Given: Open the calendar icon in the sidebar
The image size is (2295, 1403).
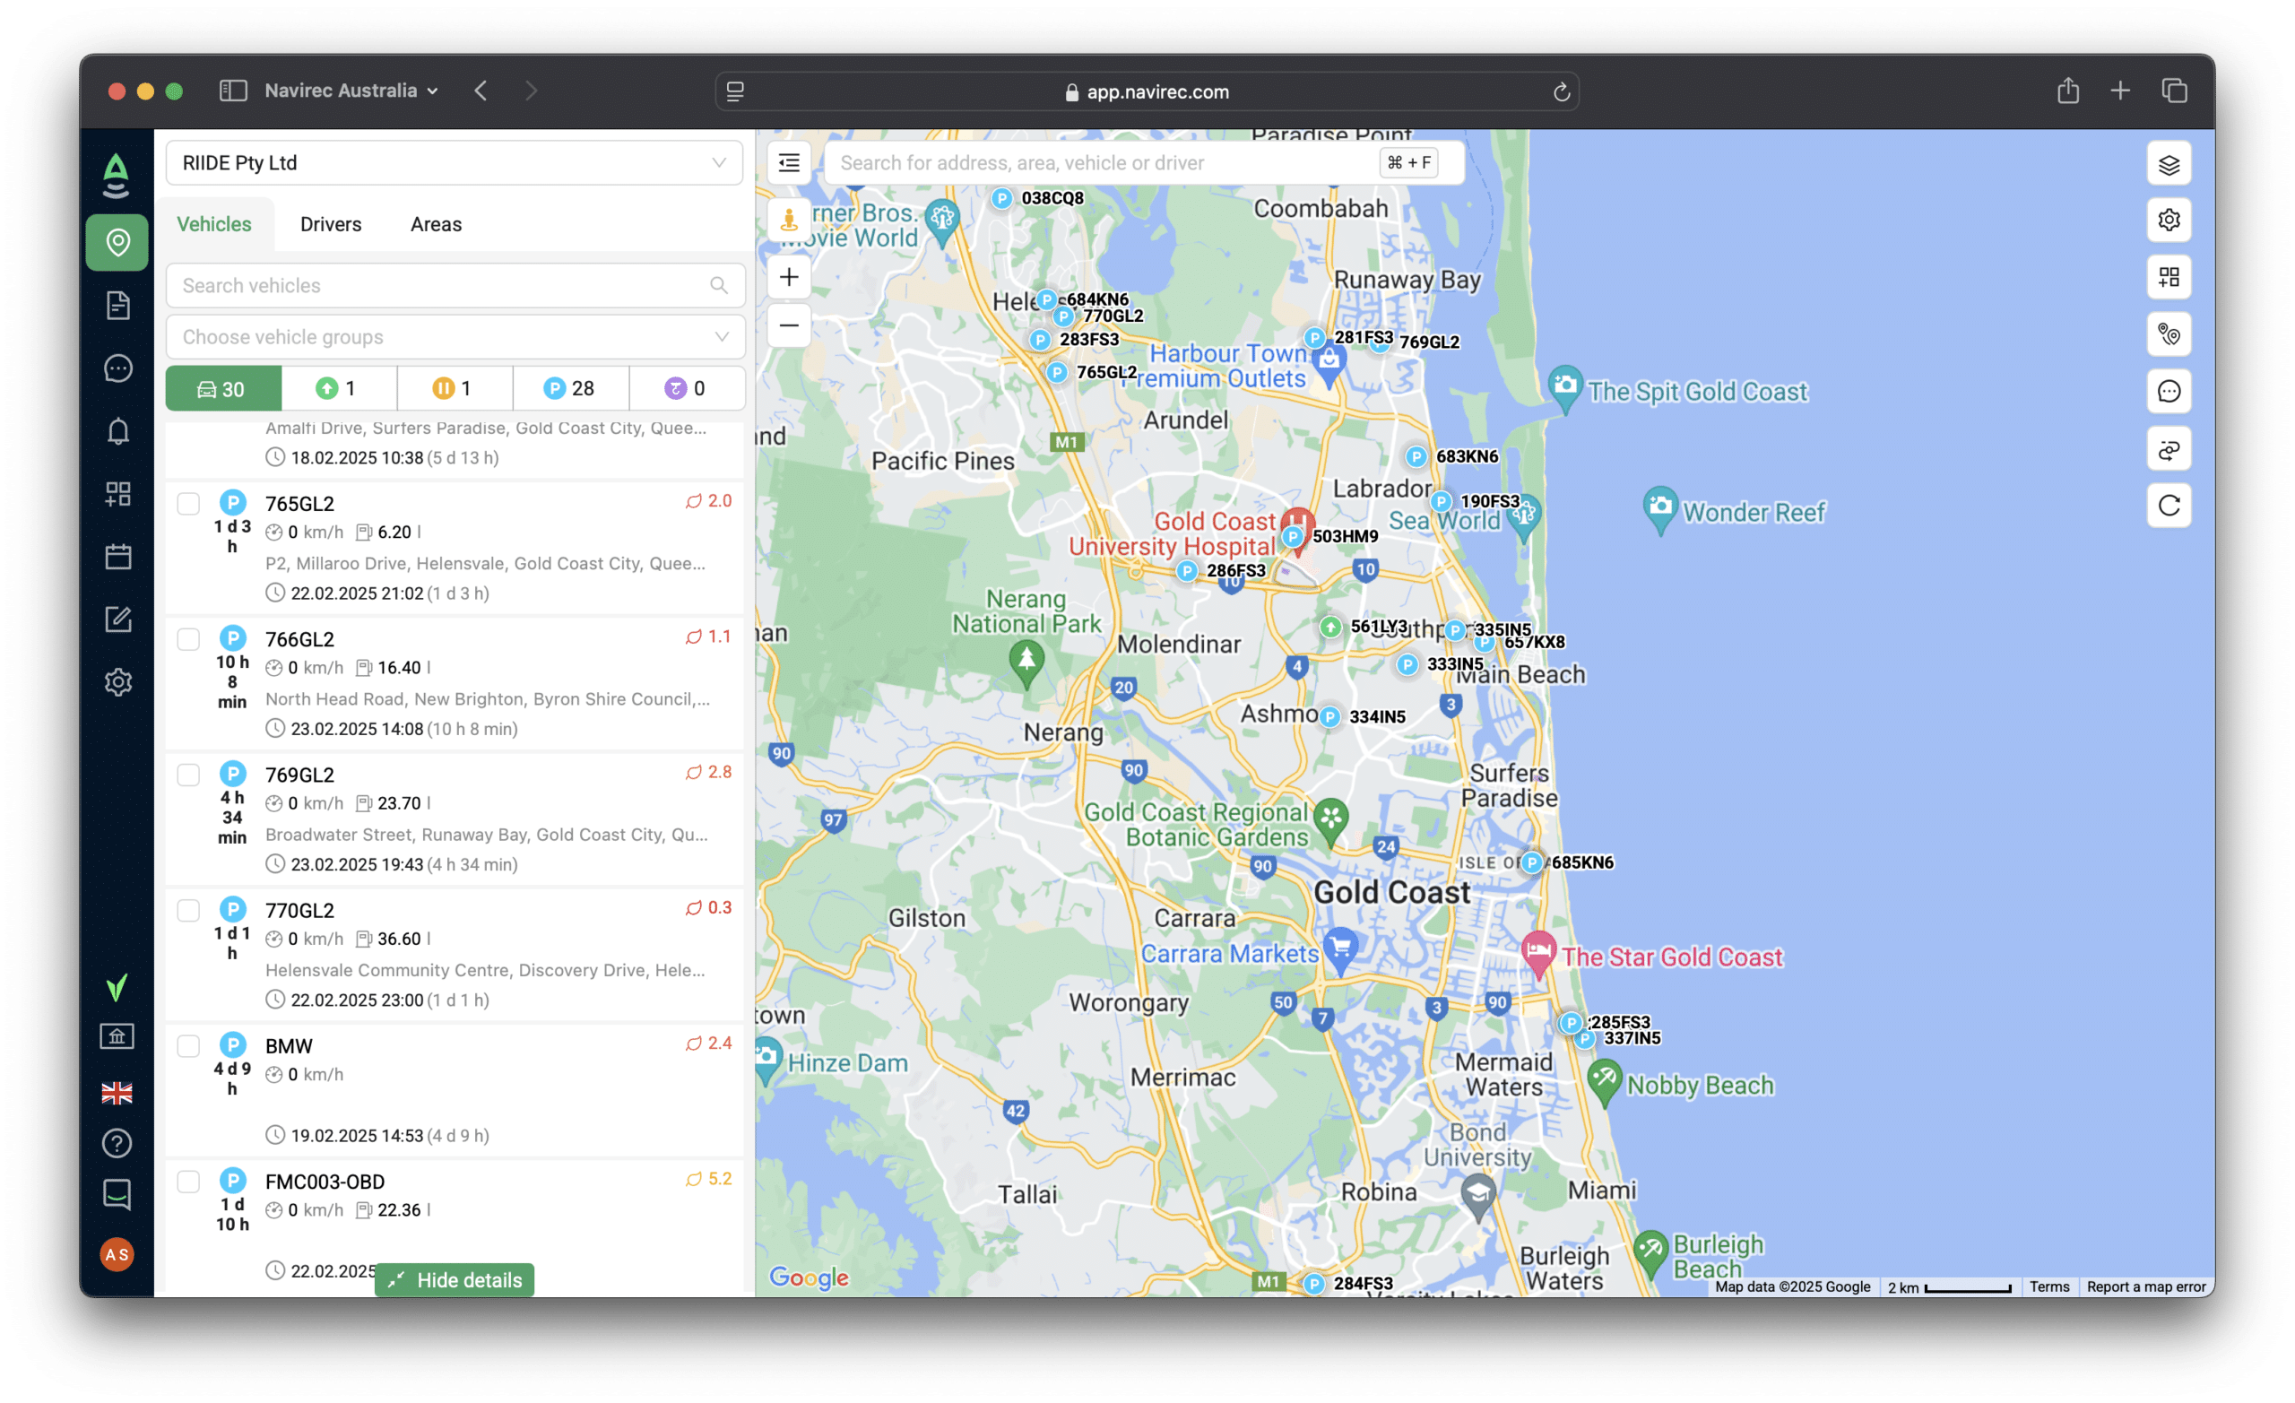Looking at the screenshot, I should point(117,556).
